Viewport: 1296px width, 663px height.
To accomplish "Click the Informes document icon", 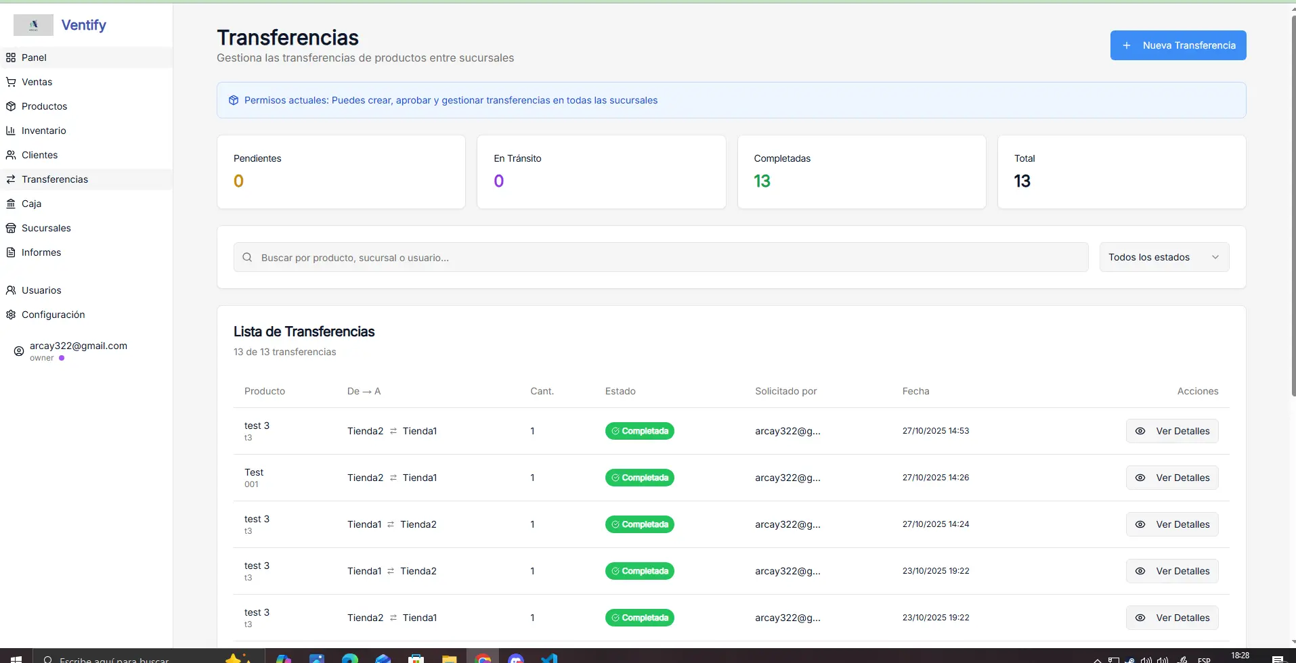I will pyautogui.click(x=11, y=252).
